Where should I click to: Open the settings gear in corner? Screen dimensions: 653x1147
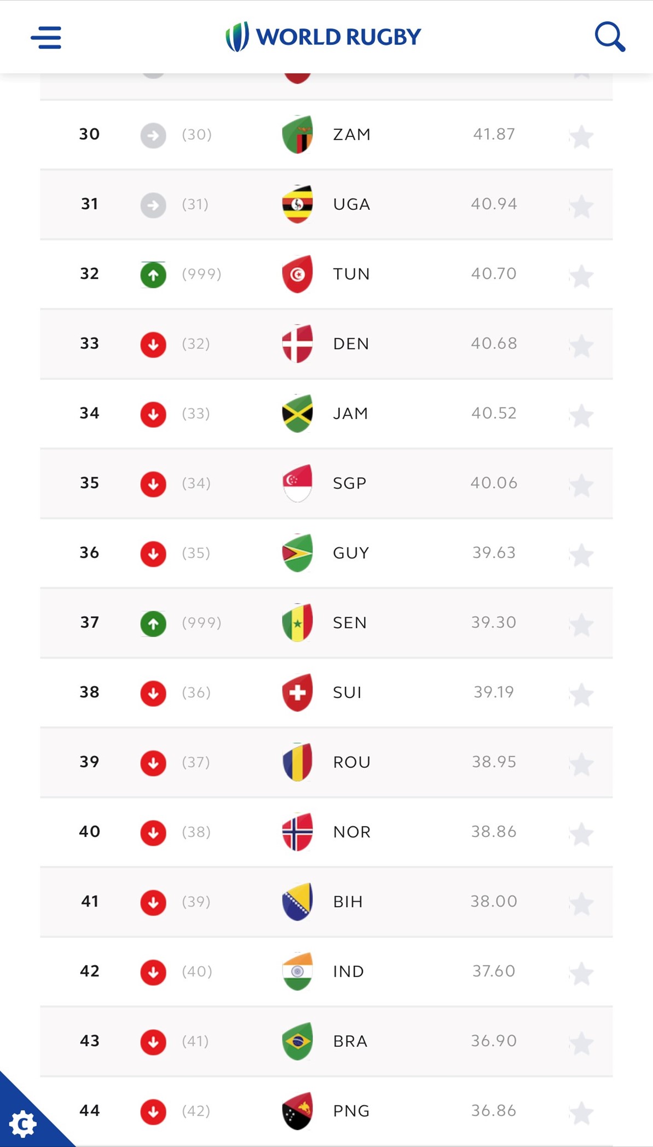coord(23,1123)
